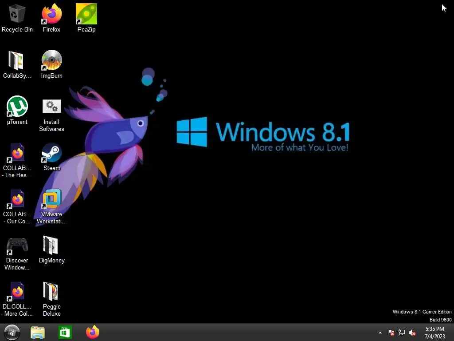Launch Firefox from the taskbar

pyautogui.click(x=93, y=332)
